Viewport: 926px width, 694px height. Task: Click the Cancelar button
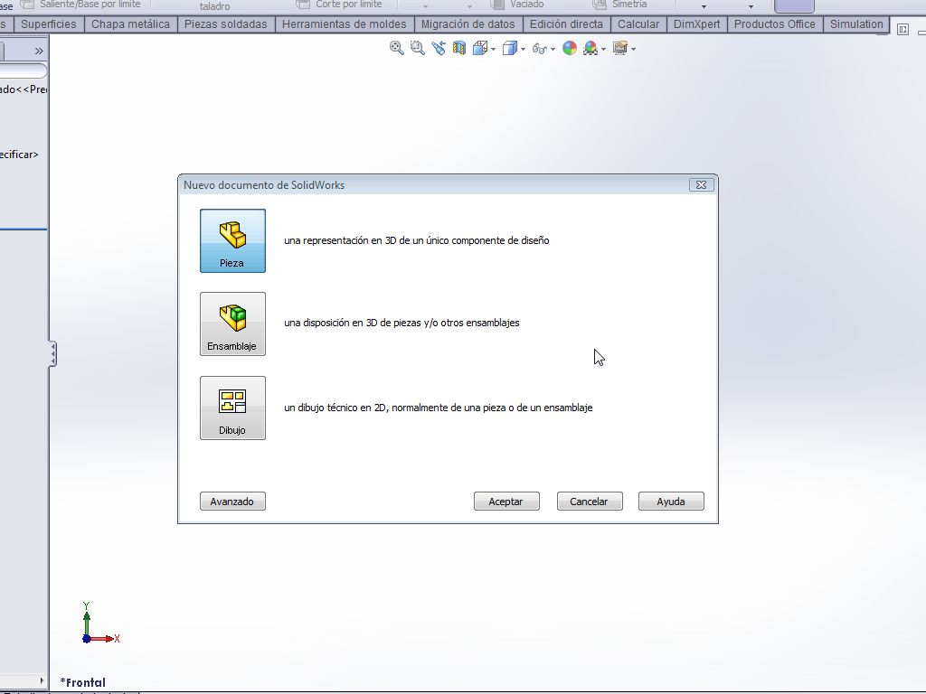[x=590, y=501]
